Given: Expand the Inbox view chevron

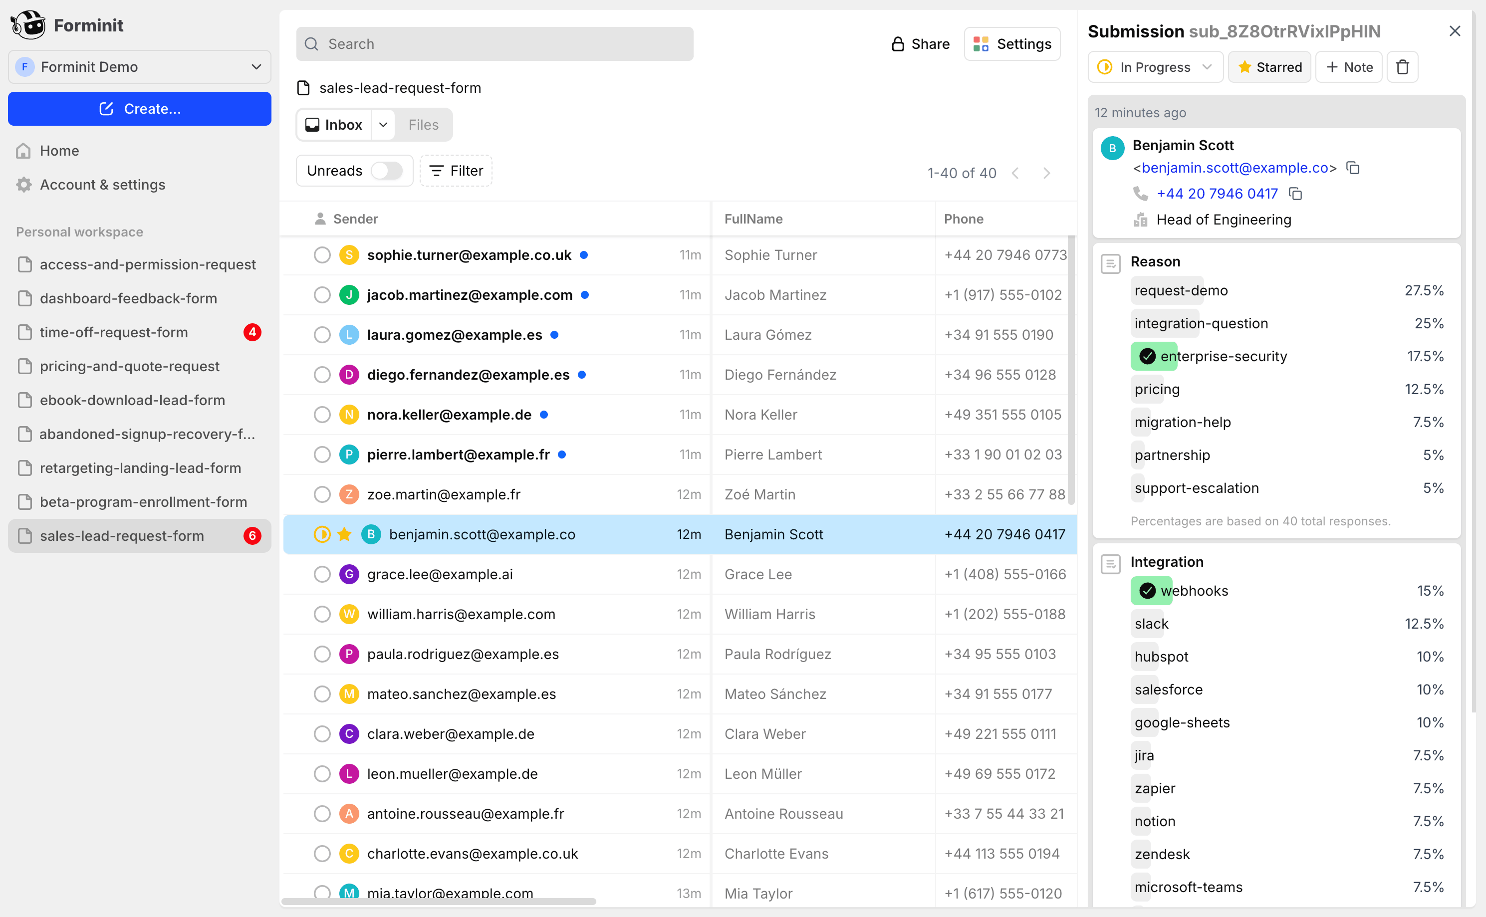Looking at the screenshot, I should coord(383,124).
